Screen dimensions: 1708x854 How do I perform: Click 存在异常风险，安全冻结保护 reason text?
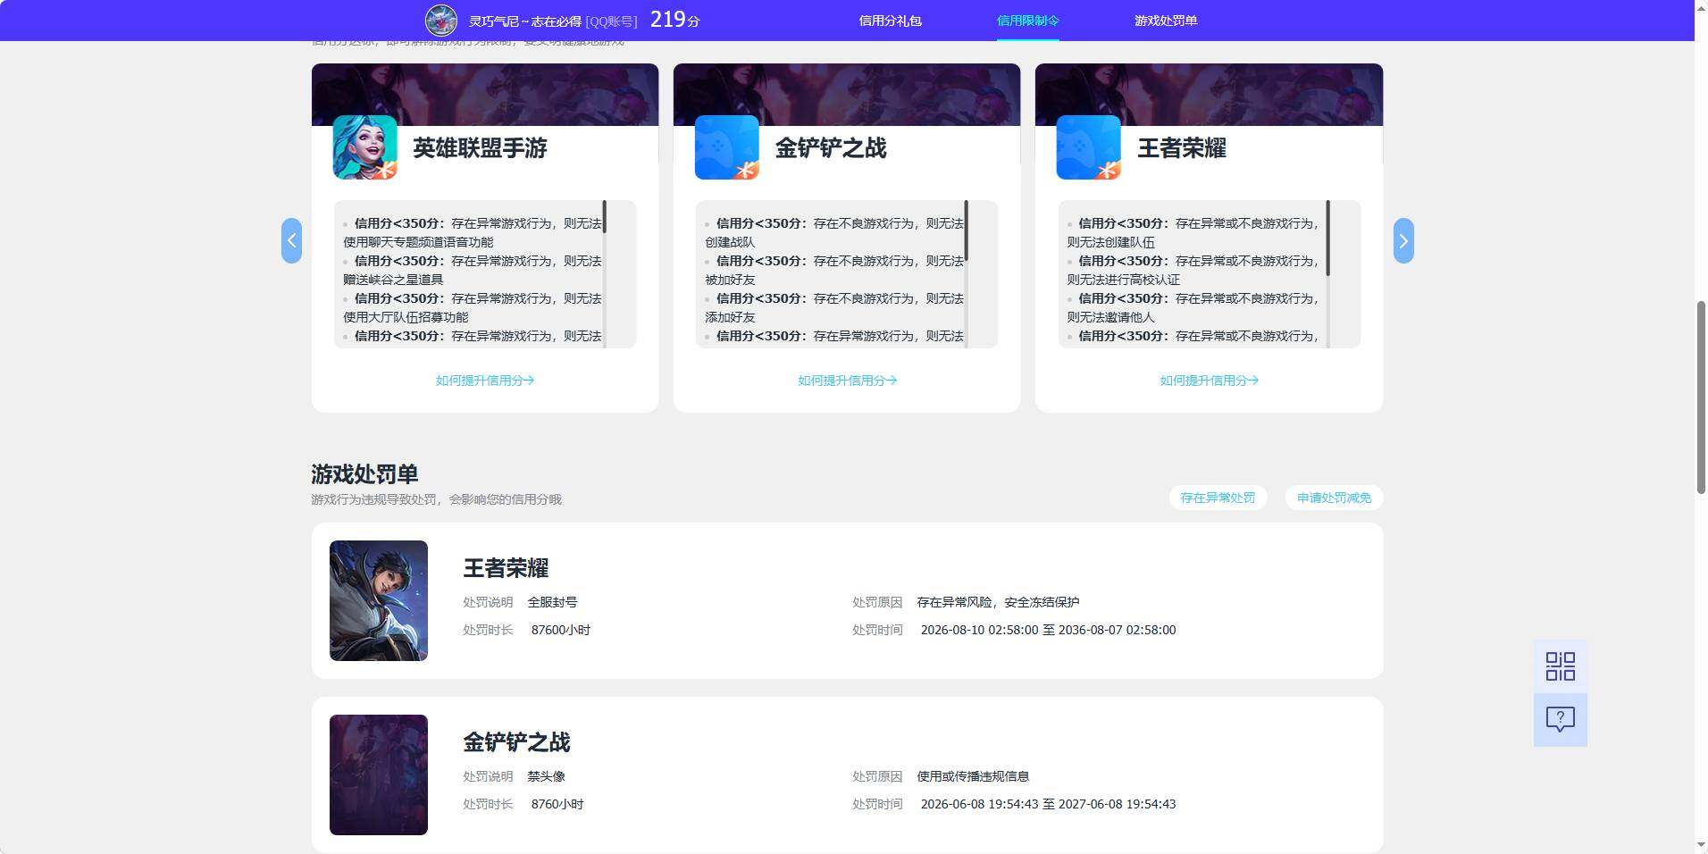point(998,602)
